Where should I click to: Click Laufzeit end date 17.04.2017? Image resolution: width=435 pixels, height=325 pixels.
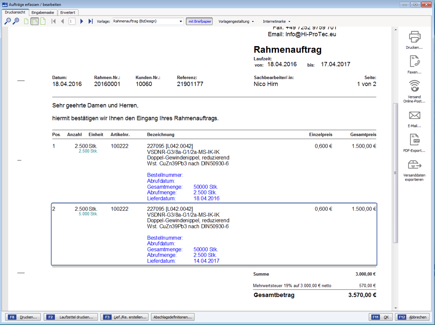point(336,64)
